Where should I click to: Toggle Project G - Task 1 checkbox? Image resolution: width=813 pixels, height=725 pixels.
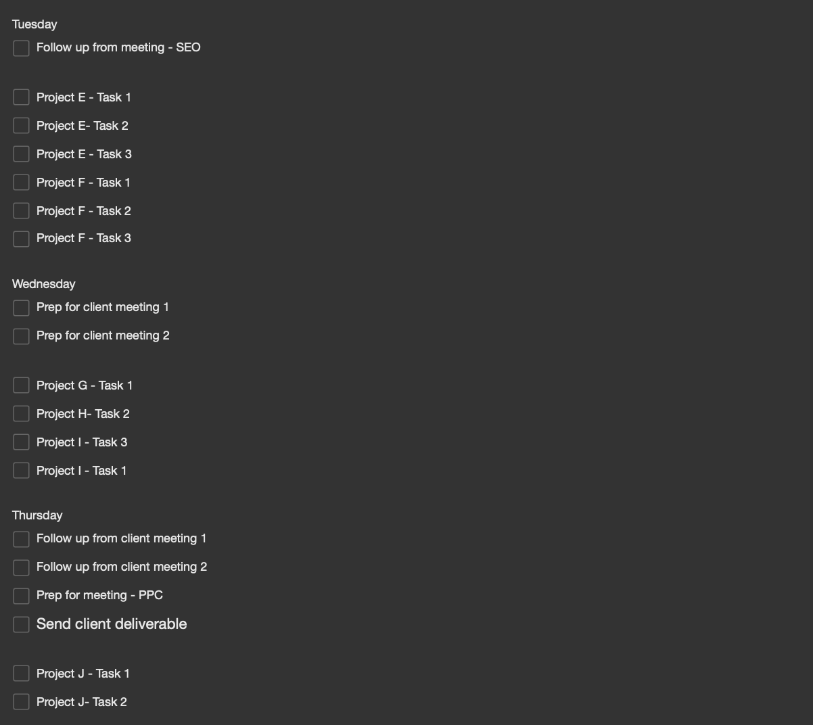(21, 385)
